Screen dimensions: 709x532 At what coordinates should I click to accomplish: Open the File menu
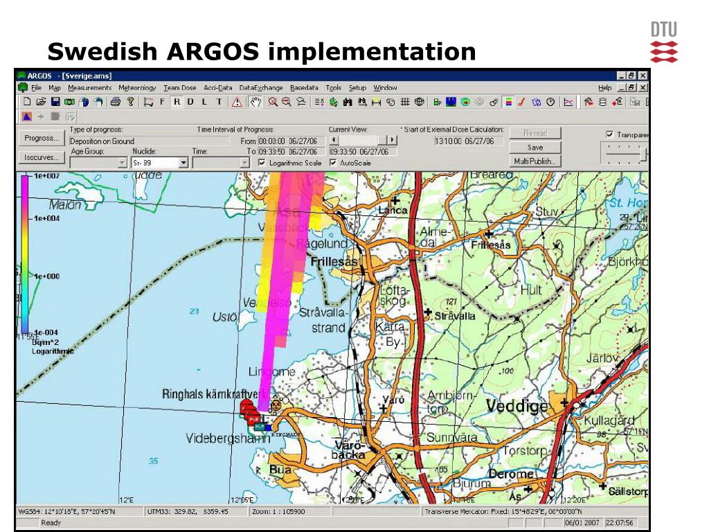point(36,88)
